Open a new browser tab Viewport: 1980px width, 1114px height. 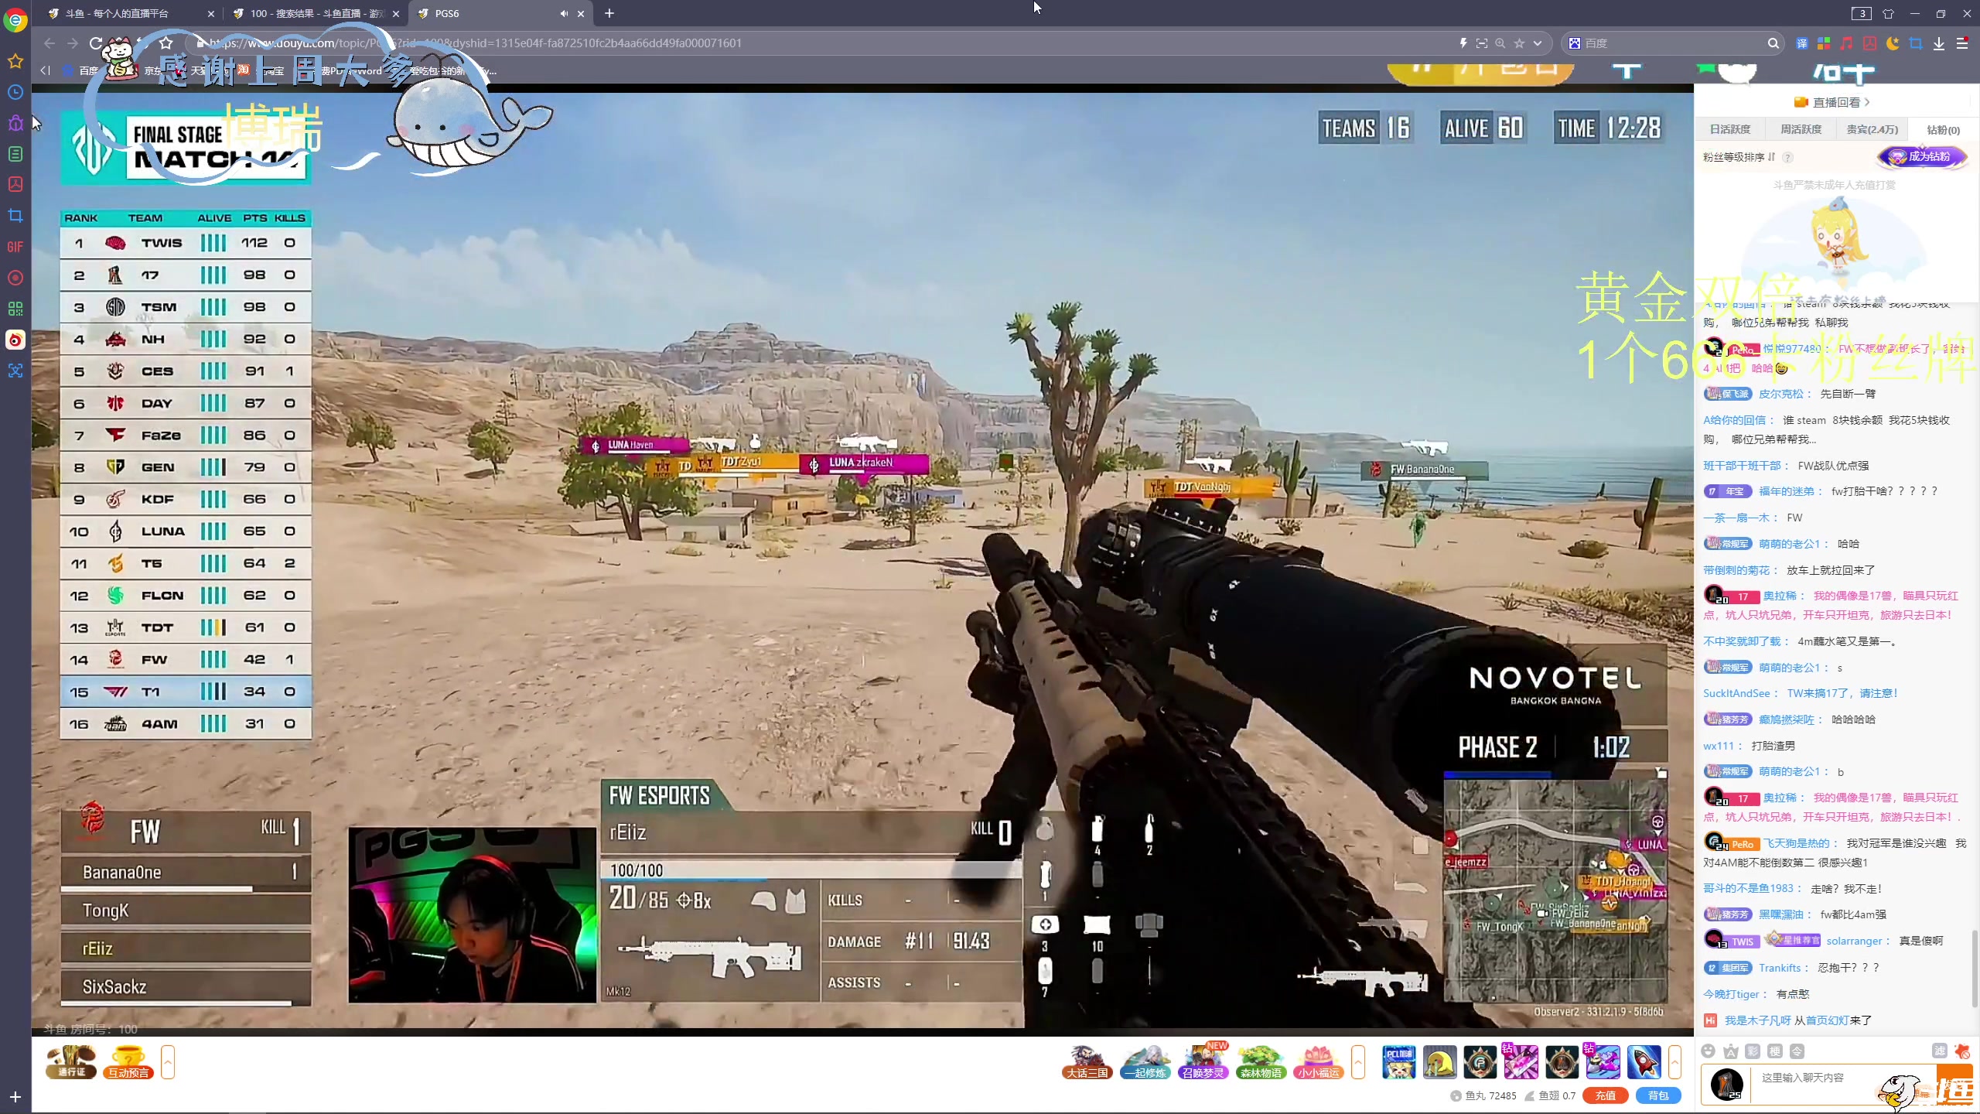[x=609, y=13]
